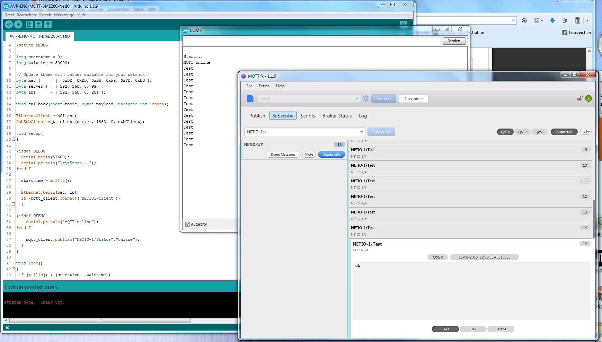Click MQTT.fx message list vertical scrollbar

594,218
